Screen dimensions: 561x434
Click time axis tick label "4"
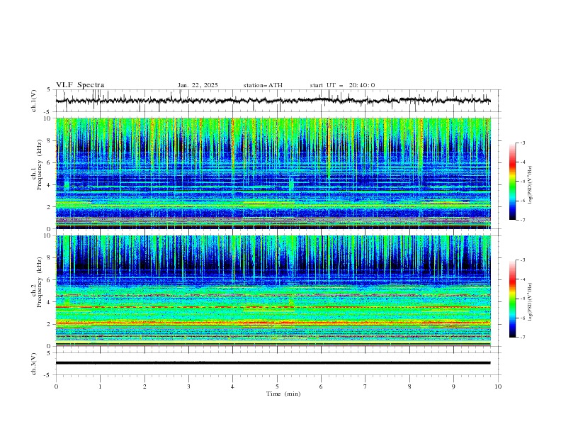pos(232,386)
